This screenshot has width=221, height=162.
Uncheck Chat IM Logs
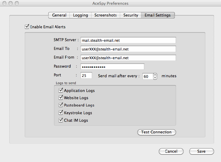point(61,120)
